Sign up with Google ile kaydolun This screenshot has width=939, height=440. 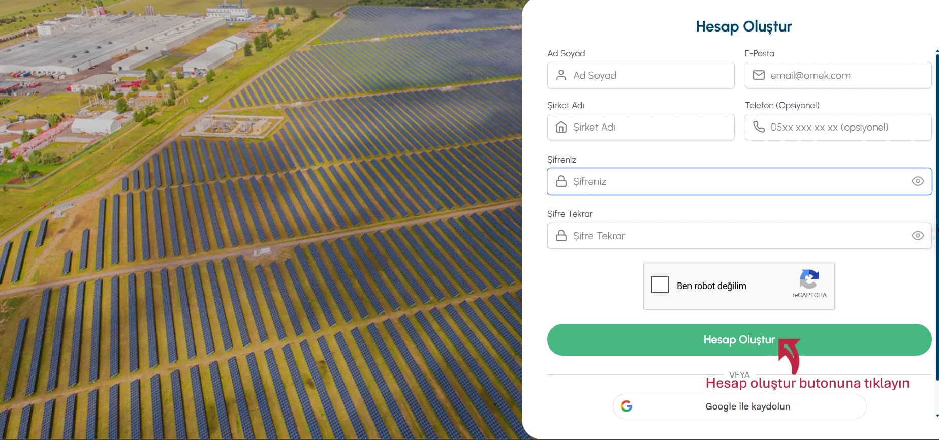point(739,406)
